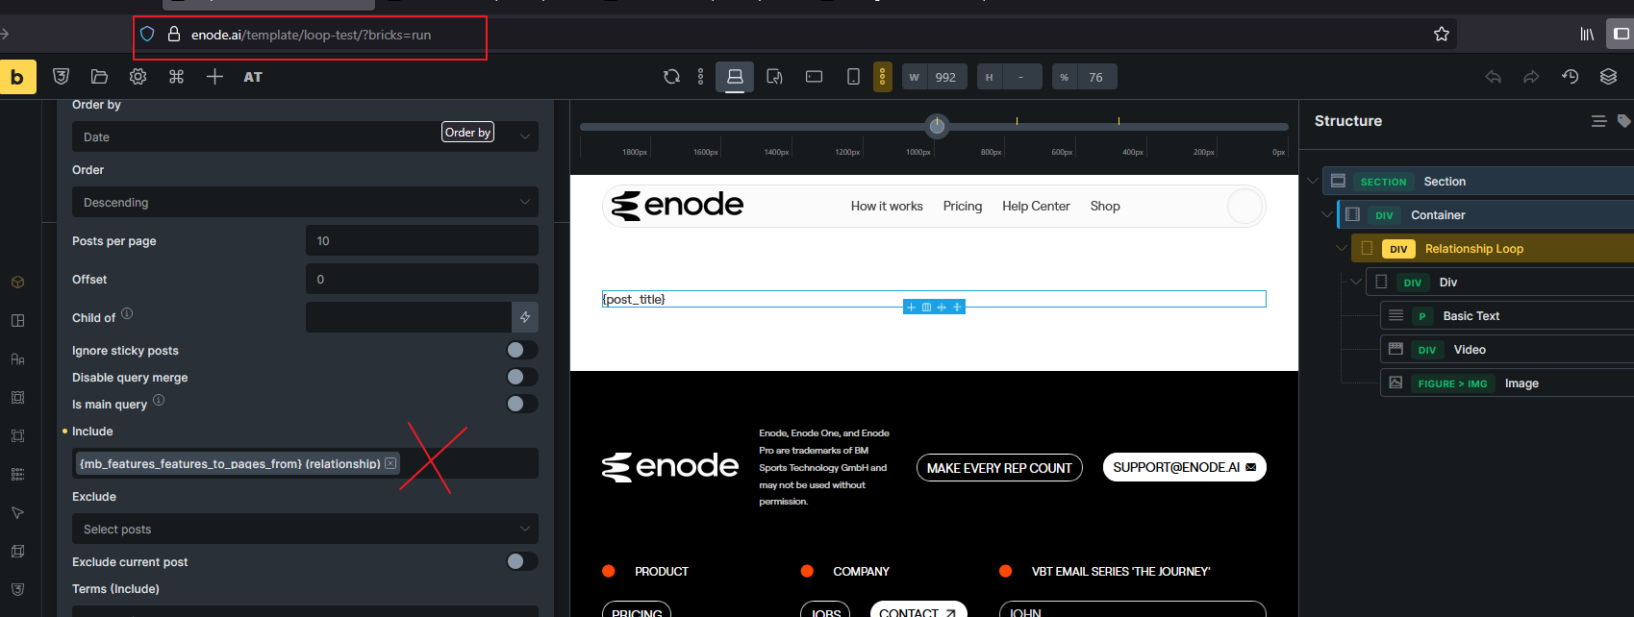Viewport: 1634px width, 617px height.
Task: Toggle Ignore sticky posts switch
Action: click(x=522, y=350)
